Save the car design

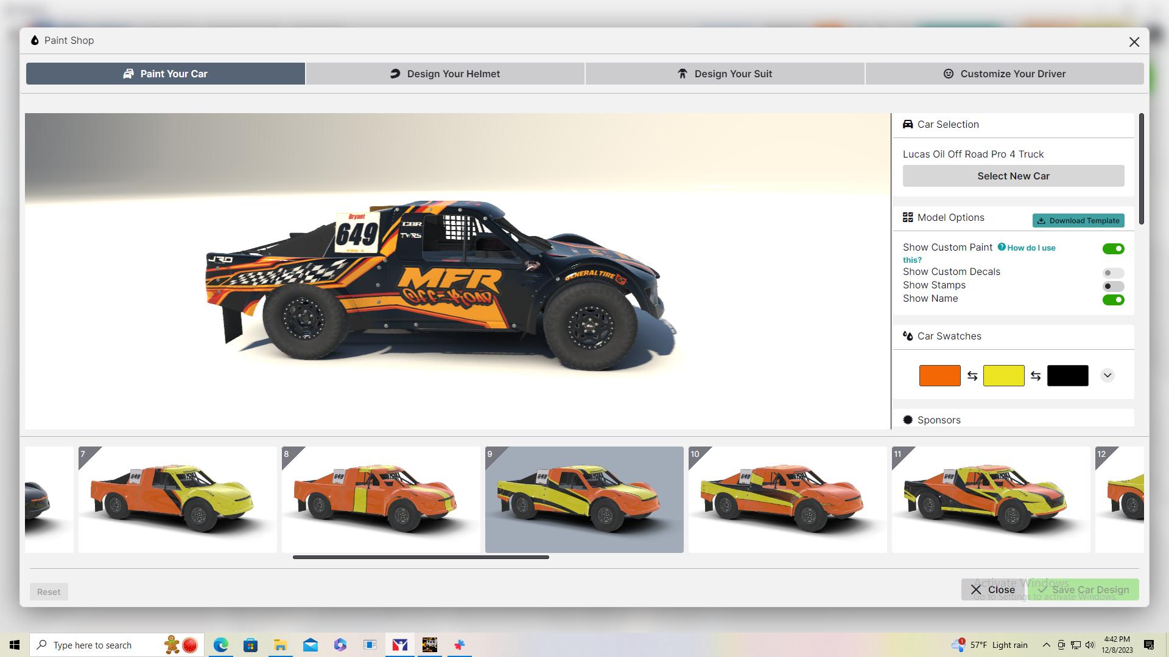pos(1083,589)
